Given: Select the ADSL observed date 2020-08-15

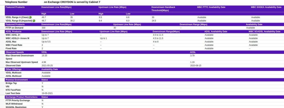Looking at the screenshot, I should click(x=196, y=65).
